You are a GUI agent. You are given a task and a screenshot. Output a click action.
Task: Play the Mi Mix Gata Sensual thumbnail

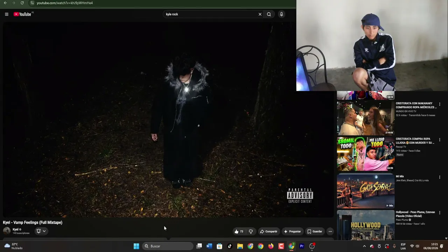(365, 191)
